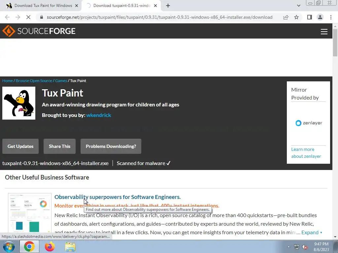Image resolution: width=338 pixels, height=253 pixels.
Task: Click the network tray icon
Action: (297, 247)
